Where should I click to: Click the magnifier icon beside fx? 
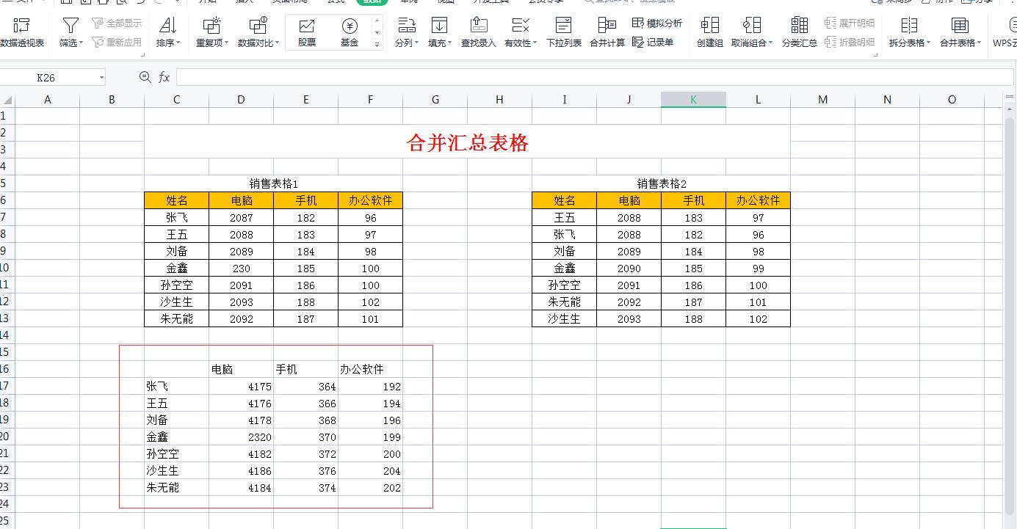145,77
